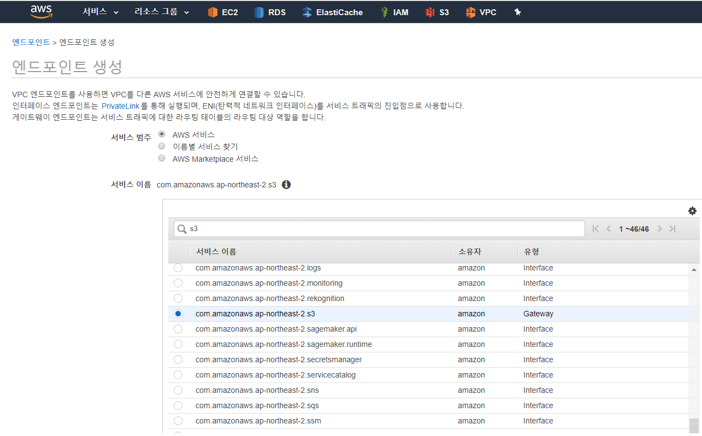Click the 엔드포인트 breadcrumb link
This screenshot has width=702, height=436.
click(x=31, y=42)
